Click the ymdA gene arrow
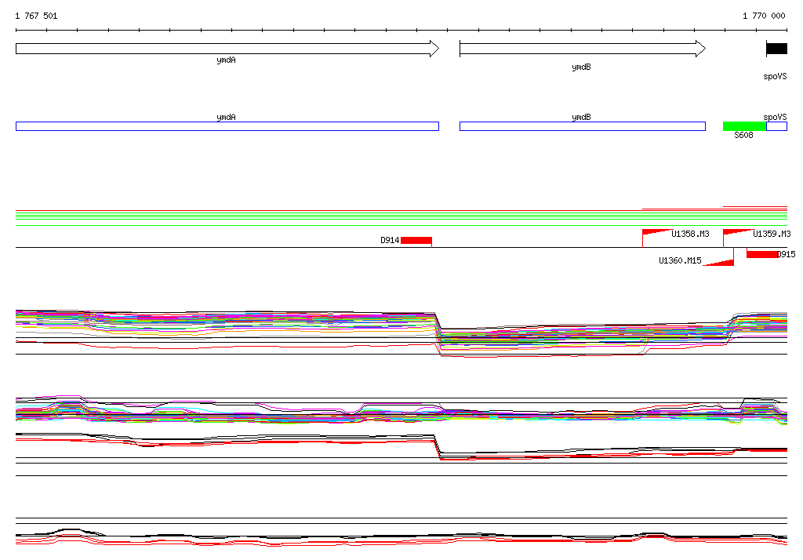The height and width of the screenshot is (560, 803). point(227,49)
